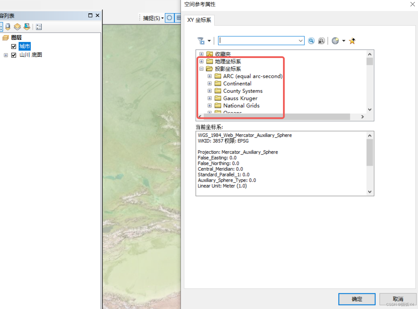Expand the Gauss Kruger folder
This screenshot has width=418, height=309.
pyautogui.click(x=209, y=98)
